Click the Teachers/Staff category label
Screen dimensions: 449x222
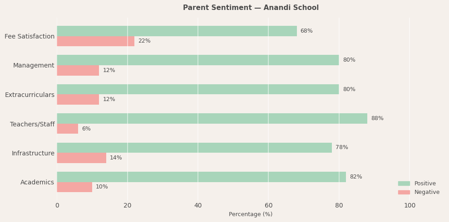(x=32, y=124)
